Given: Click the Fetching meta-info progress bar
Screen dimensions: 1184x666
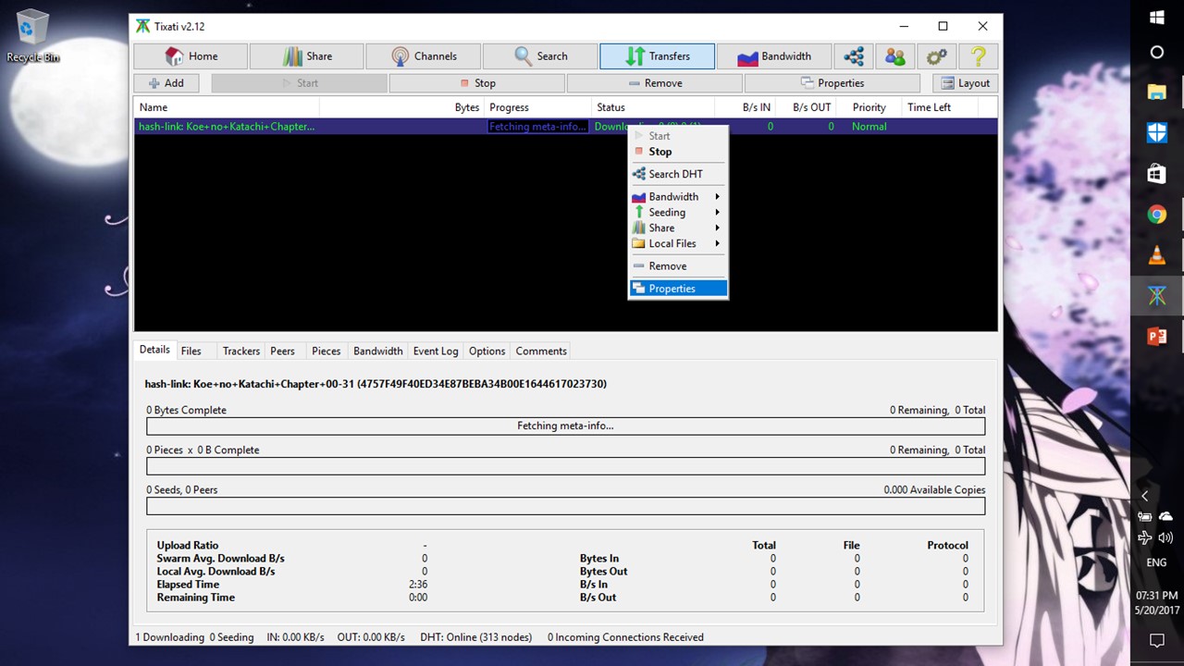Looking at the screenshot, I should (565, 426).
